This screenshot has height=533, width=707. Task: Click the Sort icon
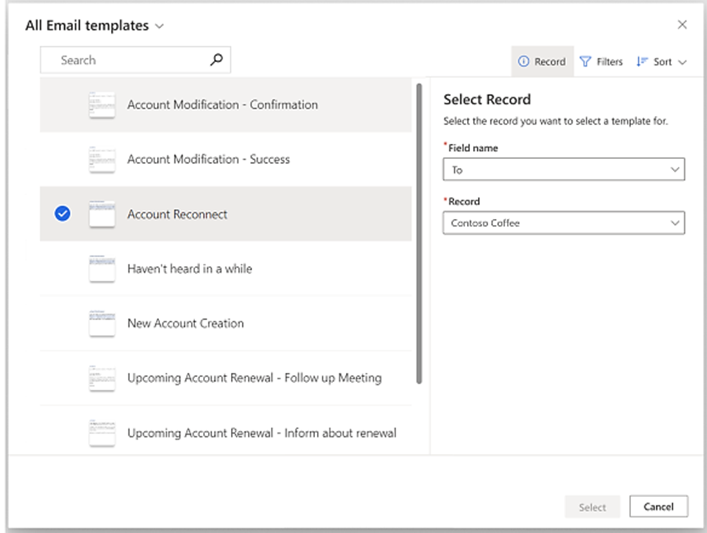click(642, 61)
